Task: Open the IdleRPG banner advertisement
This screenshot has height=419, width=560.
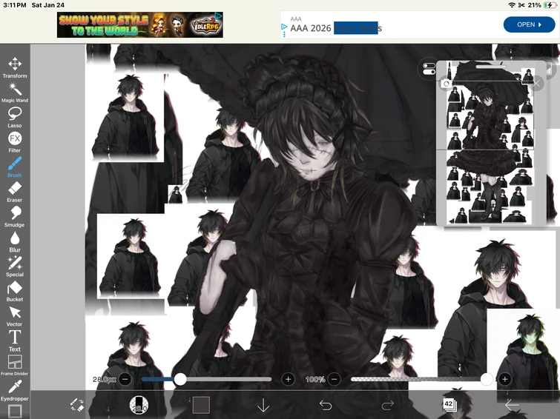Action: pyautogui.click(x=140, y=25)
